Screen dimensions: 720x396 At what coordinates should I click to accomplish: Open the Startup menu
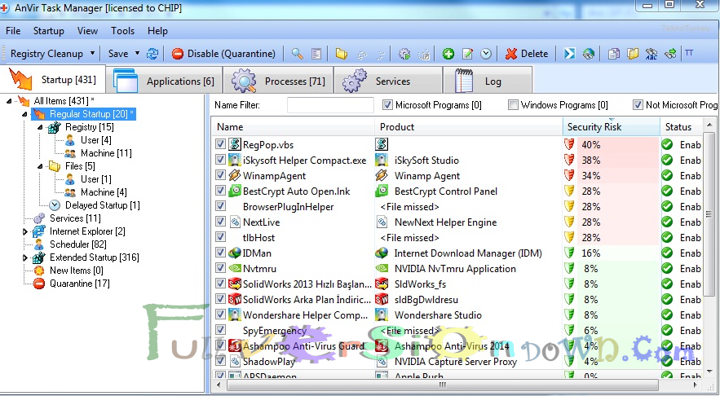coord(49,31)
